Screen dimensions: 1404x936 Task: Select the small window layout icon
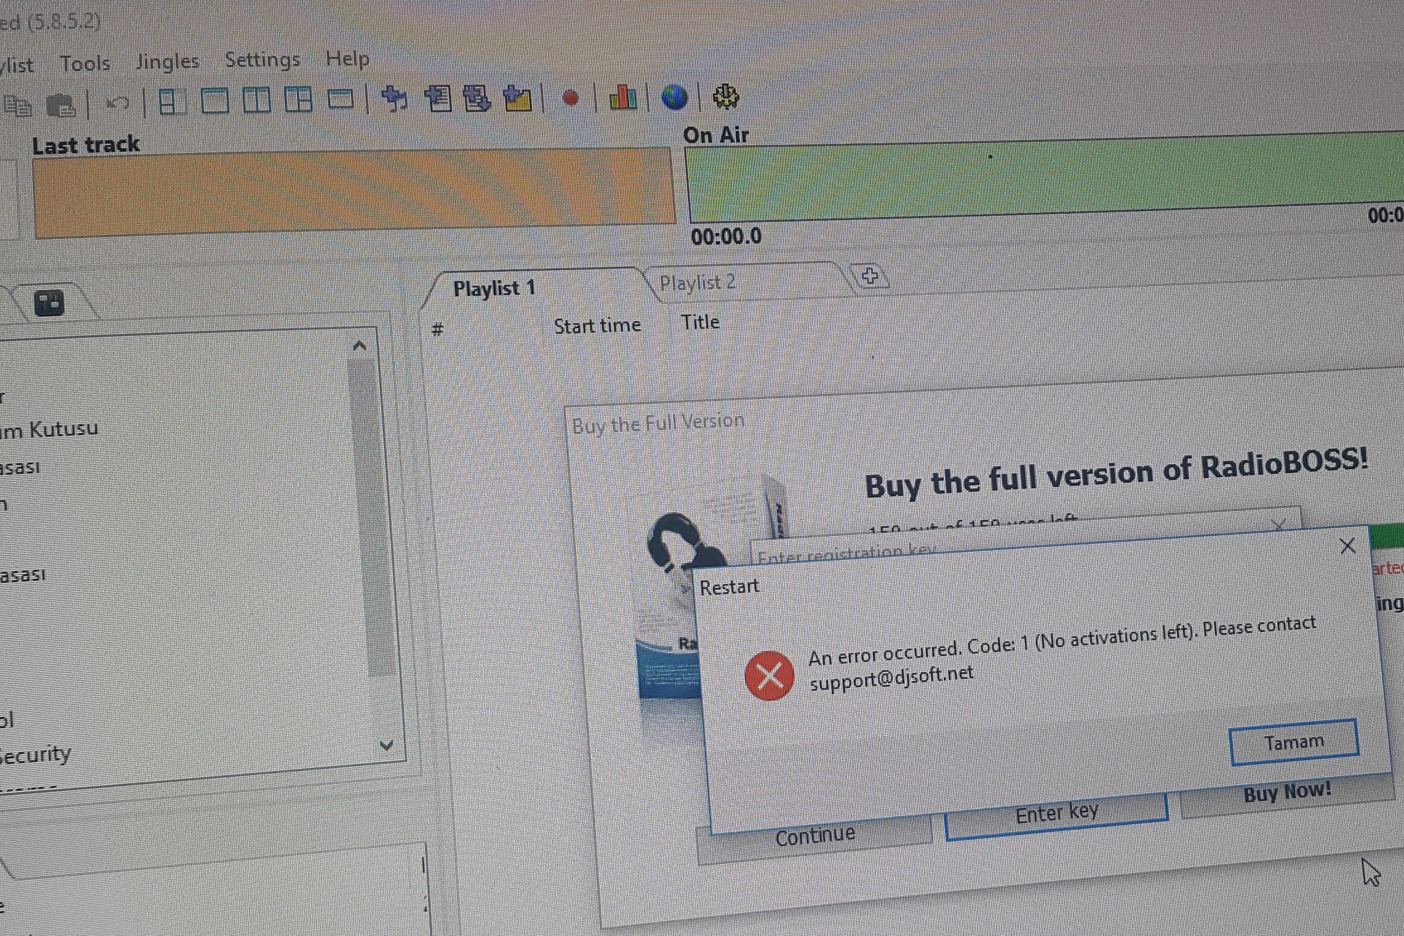pyautogui.click(x=341, y=99)
